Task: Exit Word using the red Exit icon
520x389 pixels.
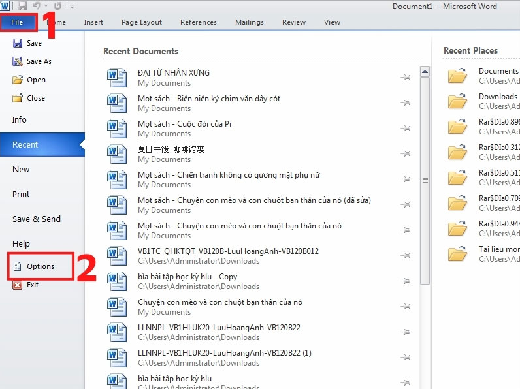Action: click(18, 285)
